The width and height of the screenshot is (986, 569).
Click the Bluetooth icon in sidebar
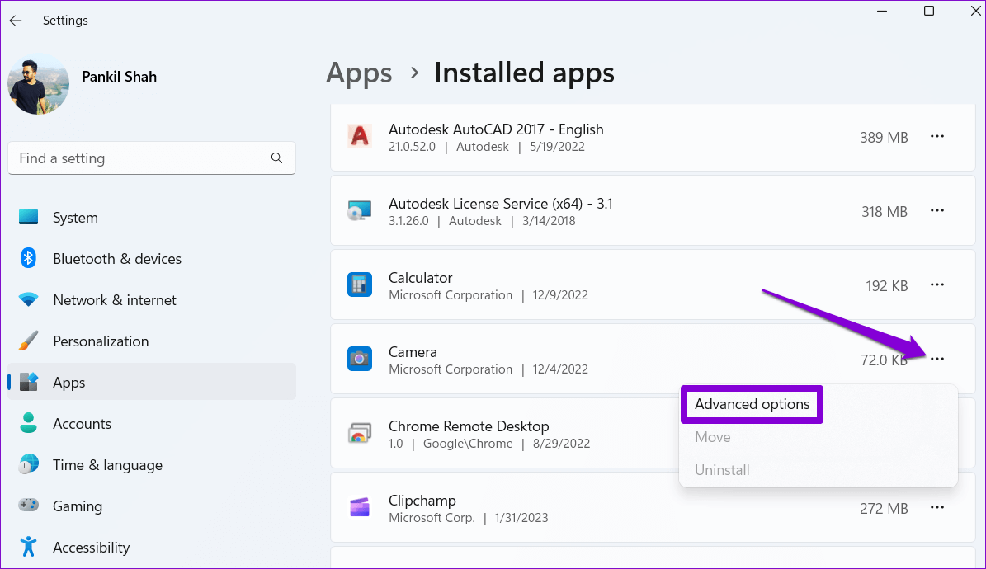pos(28,258)
